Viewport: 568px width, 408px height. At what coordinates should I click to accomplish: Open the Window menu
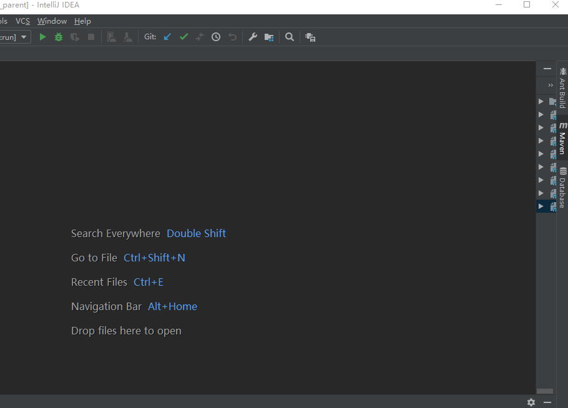click(x=51, y=21)
